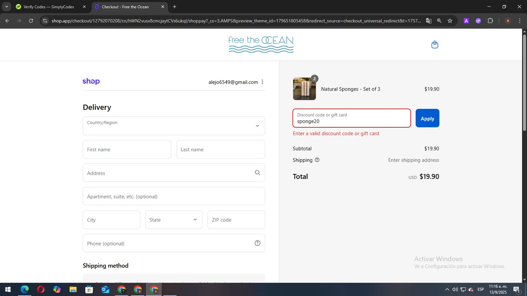This screenshot has height=296, width=527.
Task: Reload the checkout page
Action: pyautogui.click(x=31, y=21)
